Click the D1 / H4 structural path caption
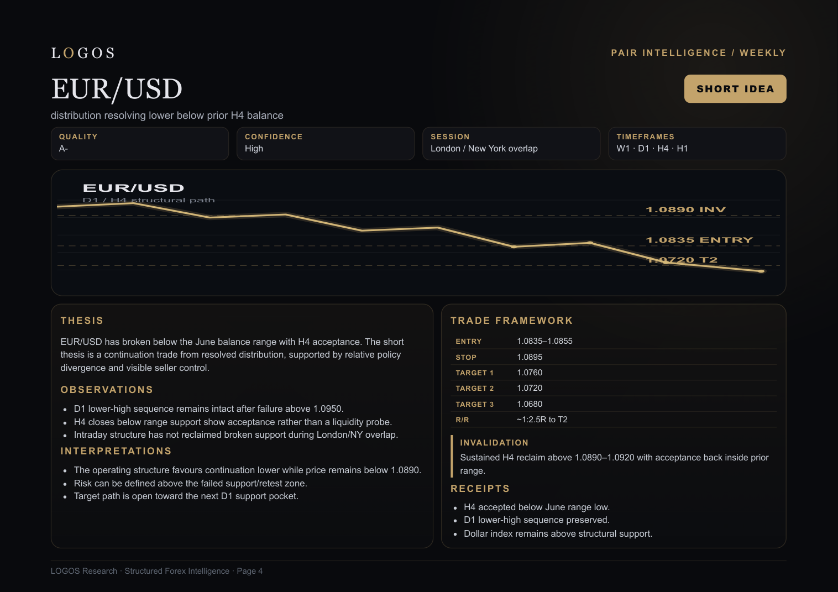This screenshot has width=838, height=592. 149,200
